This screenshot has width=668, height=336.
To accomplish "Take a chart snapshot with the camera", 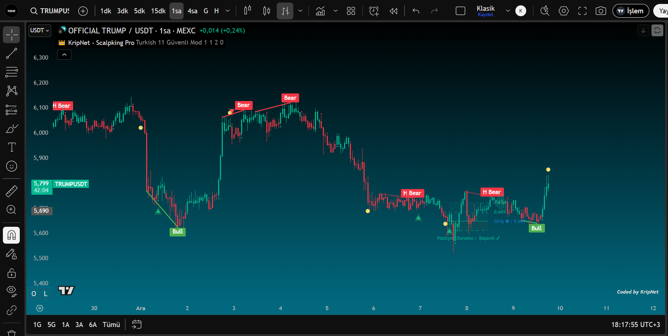I will pyautogui.click(x=601, y=11).
